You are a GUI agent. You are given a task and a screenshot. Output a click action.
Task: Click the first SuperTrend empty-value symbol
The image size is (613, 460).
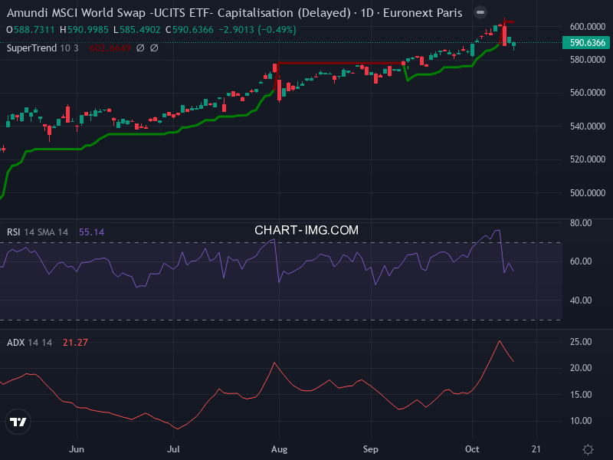tap(140, 48)
